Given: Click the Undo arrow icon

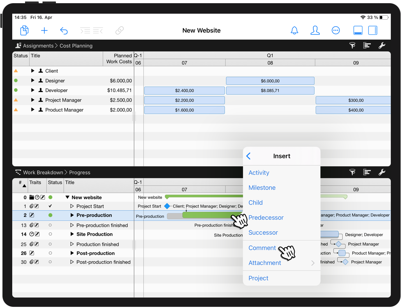Looking at the screenshot, I should pyautogui.click(x=64, y=30).
